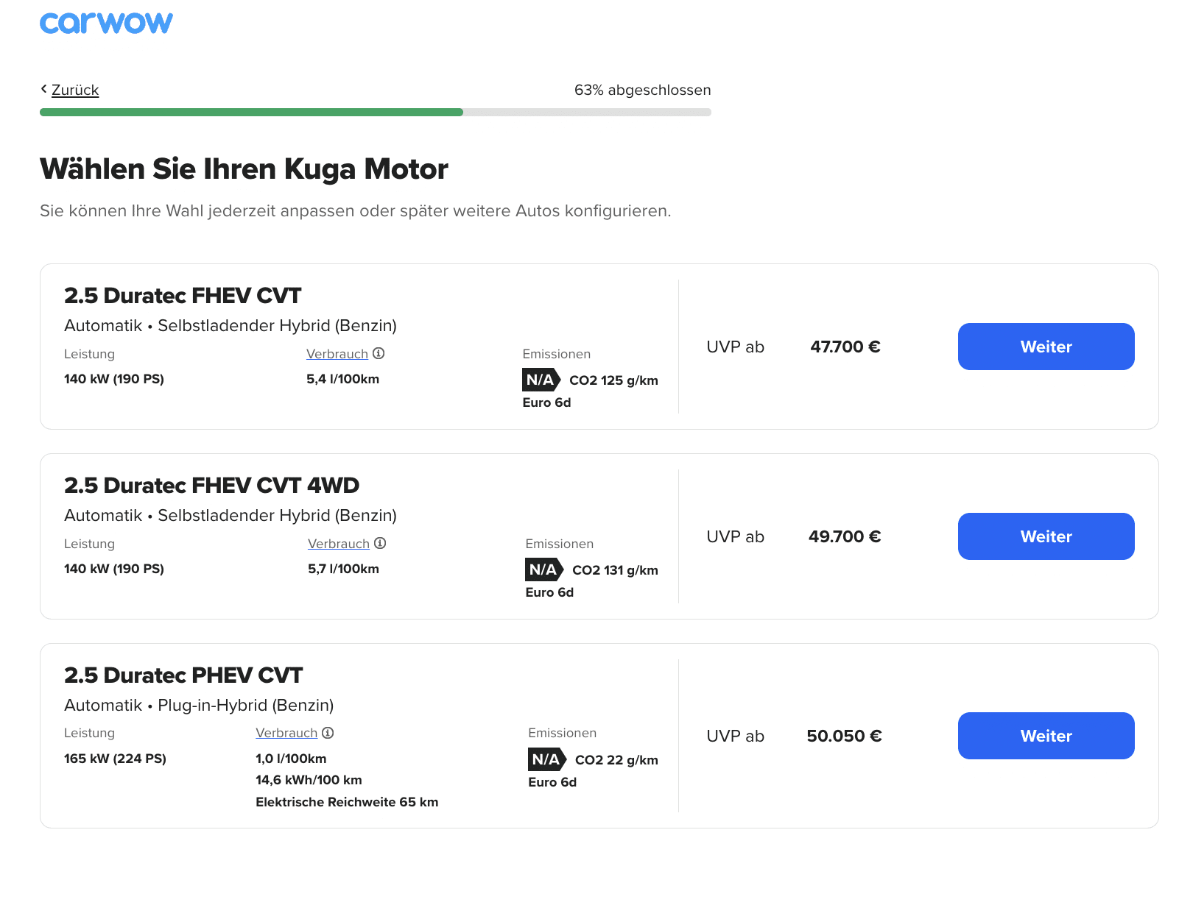
Task: Click Weiter for 2.5 Duratec FHEV CVT at 47.700 €
Action: pyautogui.click(x=1046, y=347)
